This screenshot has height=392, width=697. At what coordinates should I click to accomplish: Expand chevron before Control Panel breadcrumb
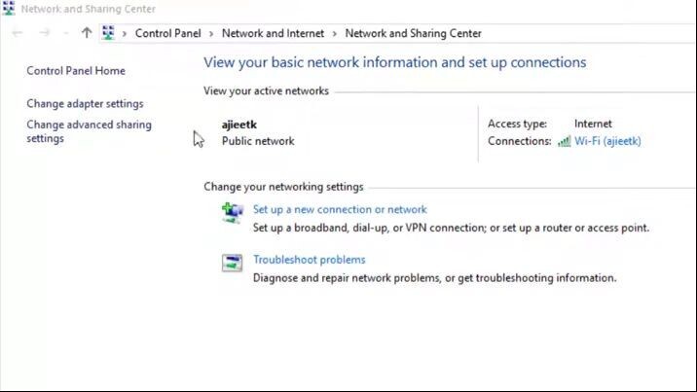click(x=125, y=33)
